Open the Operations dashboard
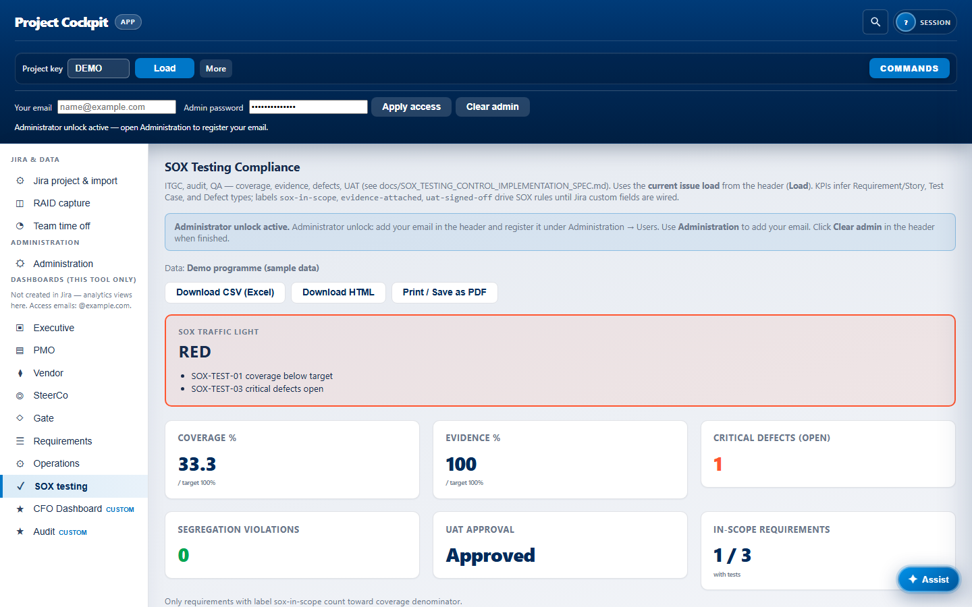972x607 pixels. coord(74,463)
